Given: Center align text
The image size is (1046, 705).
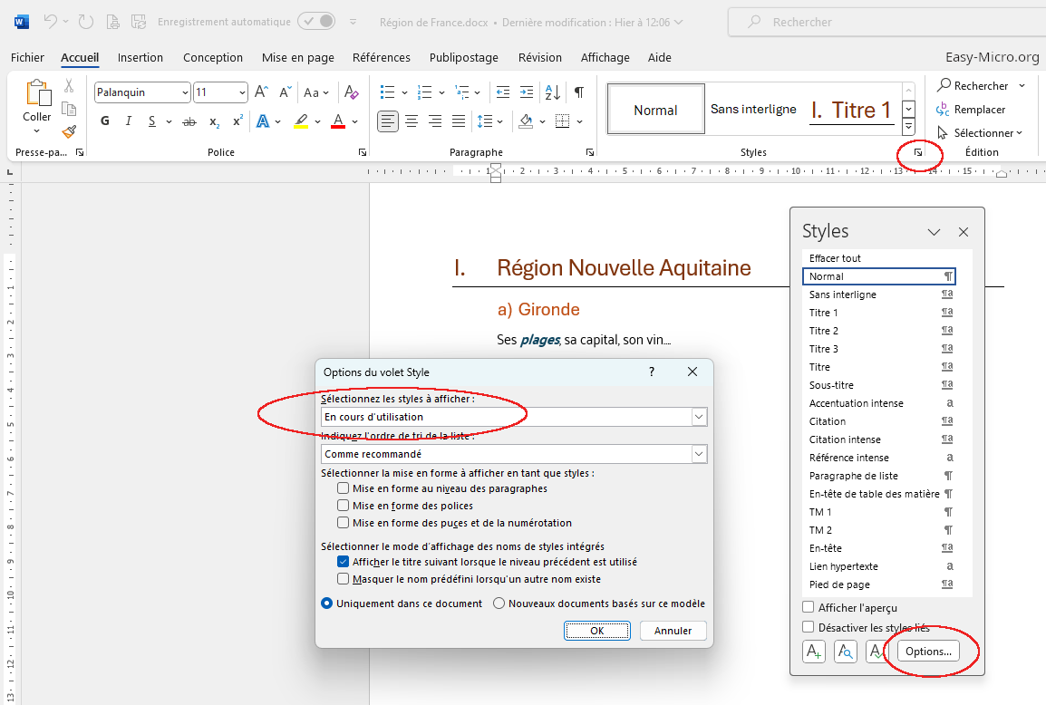Looking at the screenshot, I should tap(412, 121).
